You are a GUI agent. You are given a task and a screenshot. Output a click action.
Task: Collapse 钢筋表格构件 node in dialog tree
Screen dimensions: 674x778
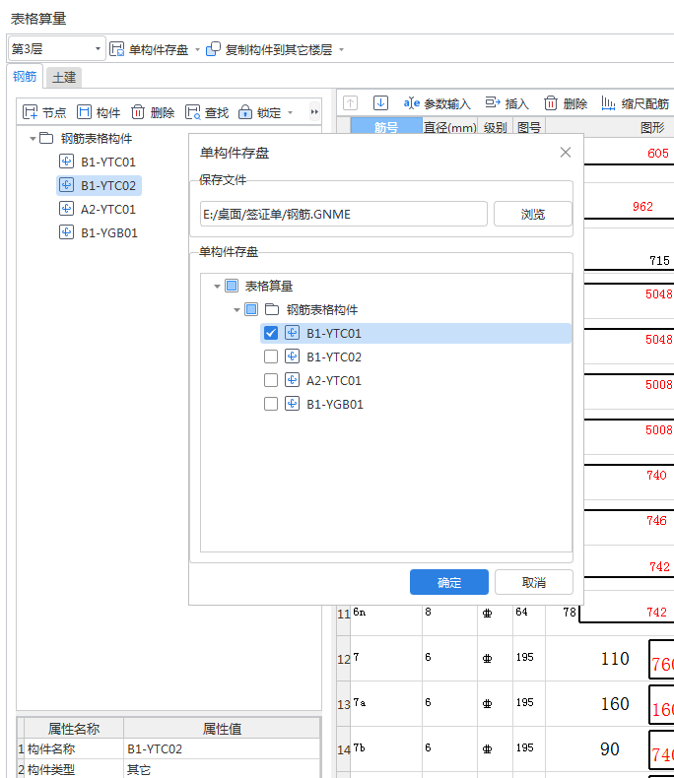pyautogui.click(x=236, y=310)
